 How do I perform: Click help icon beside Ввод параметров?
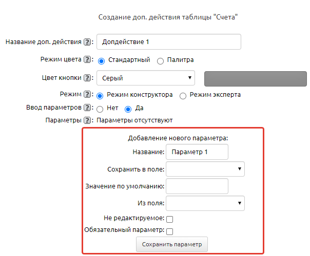[x=87, y=108]
